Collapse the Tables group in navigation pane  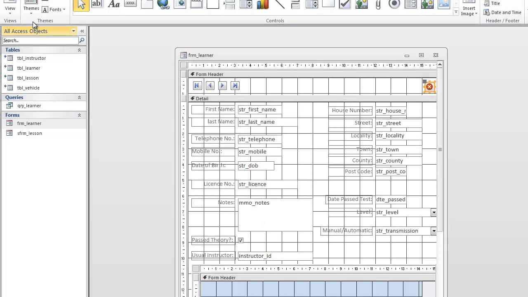click(79, 50)
